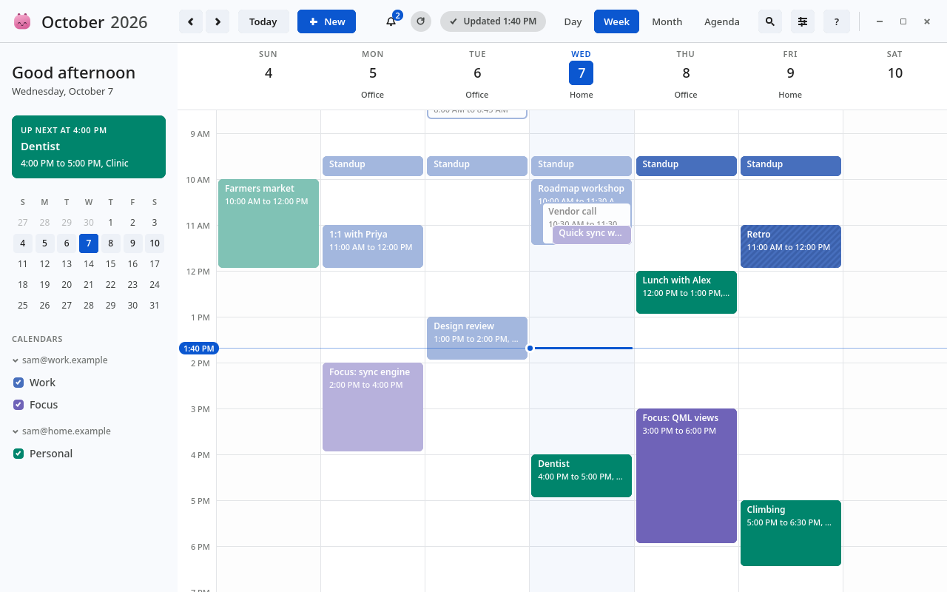Click the Today button
Viewport: 947px width, 592px height.
coord(263,21)
